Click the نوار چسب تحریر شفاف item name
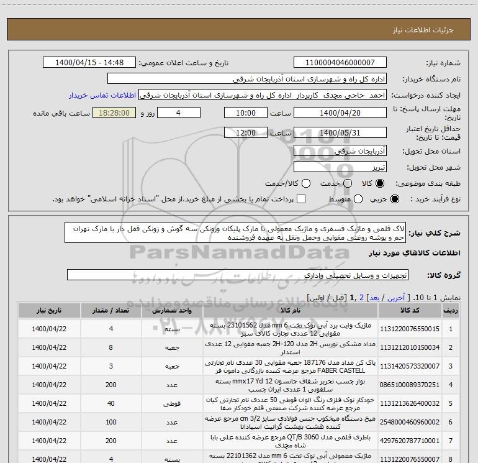 [291, 385]
